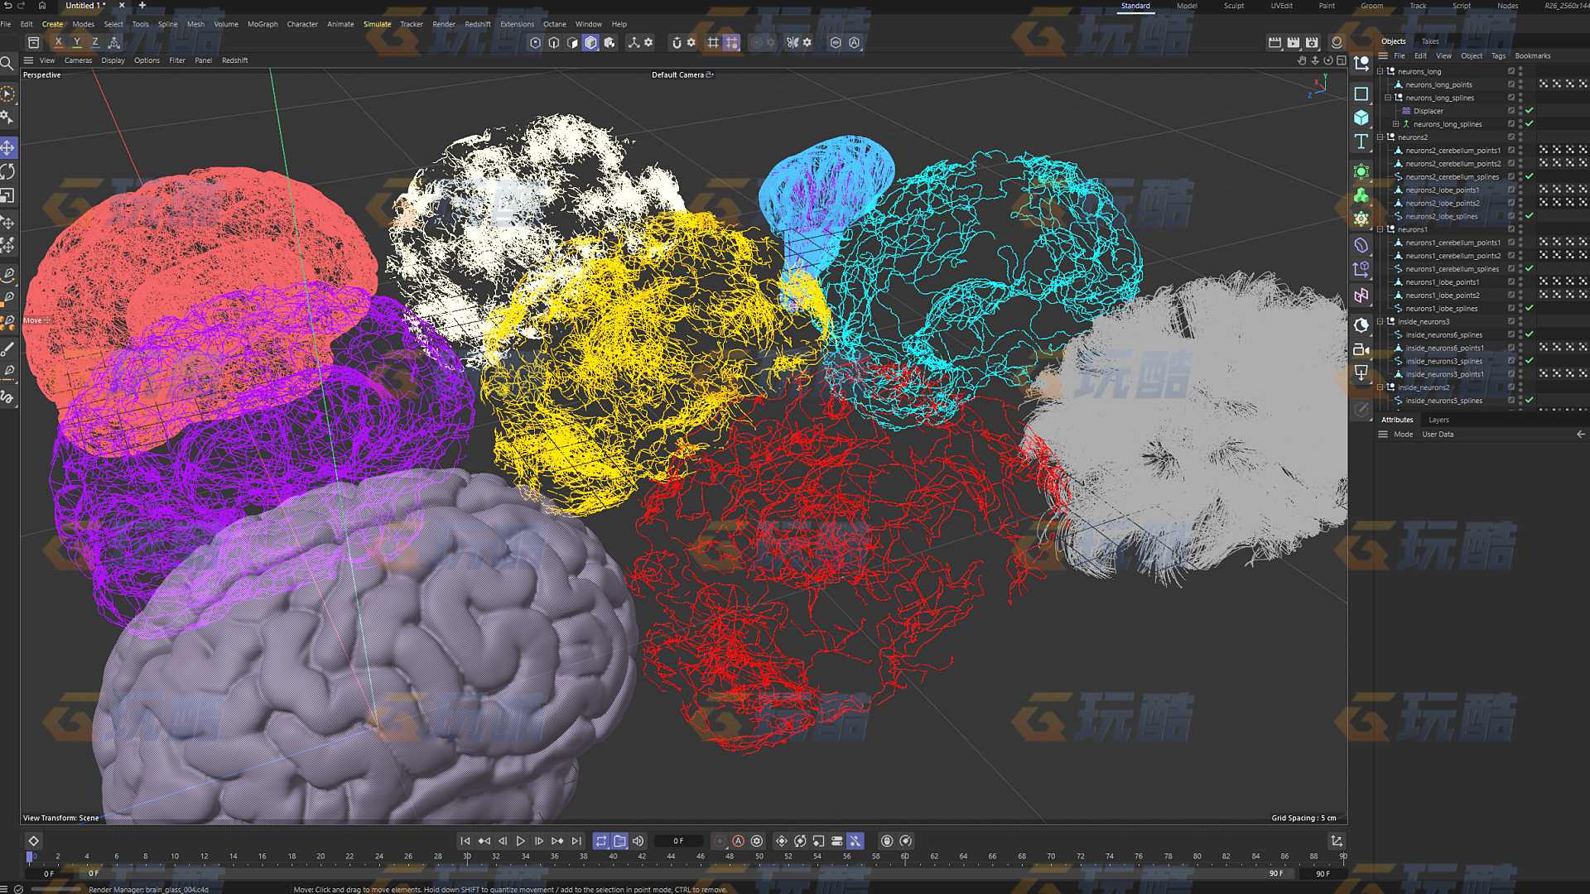
Task: Add a Camera object from side palette
Action: [x=1361, y=349]
